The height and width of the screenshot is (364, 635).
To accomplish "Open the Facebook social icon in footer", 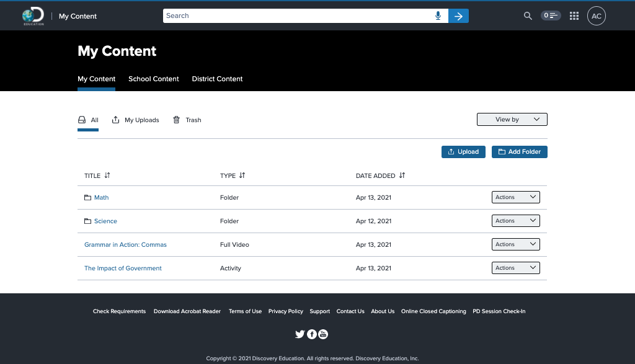I will pyautogui.click(x=312, y=334).
